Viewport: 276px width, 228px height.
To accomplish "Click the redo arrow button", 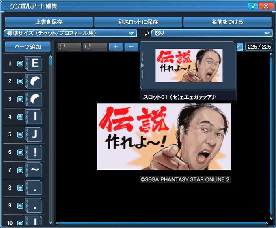I will [95, 47].
